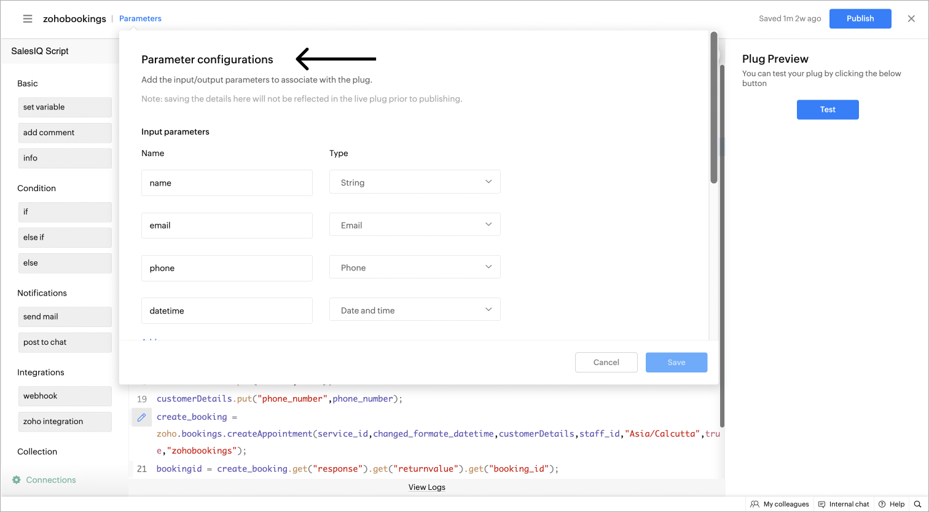Open the Date and time type dropdown
This screenshot has width=929, height=512.
(415, 310)
